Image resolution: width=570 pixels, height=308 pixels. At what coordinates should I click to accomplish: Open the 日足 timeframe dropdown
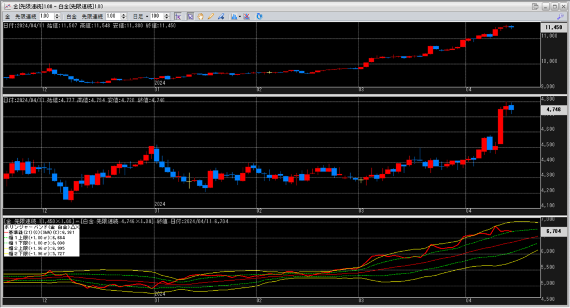pos(140,16)
